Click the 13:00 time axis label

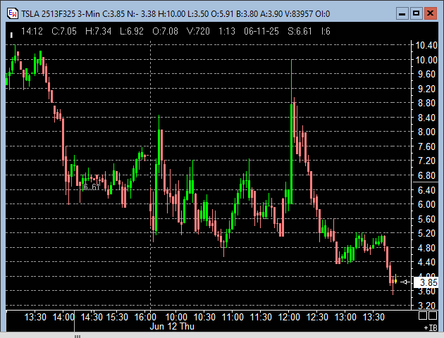tap(345, 317)
